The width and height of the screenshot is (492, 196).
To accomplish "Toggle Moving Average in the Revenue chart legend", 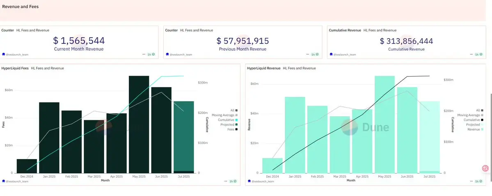I will click(x=470, y=115).
